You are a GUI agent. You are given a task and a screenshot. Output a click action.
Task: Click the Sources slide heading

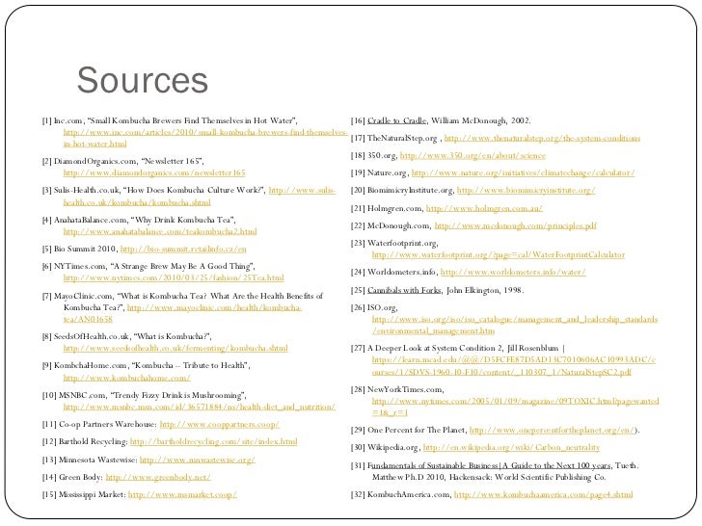tap(143, 80)
